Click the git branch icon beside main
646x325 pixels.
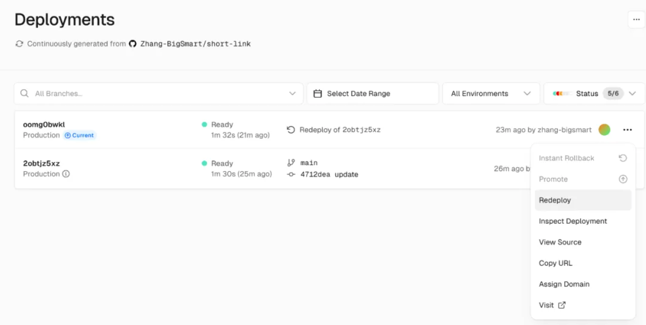[291, 163]
